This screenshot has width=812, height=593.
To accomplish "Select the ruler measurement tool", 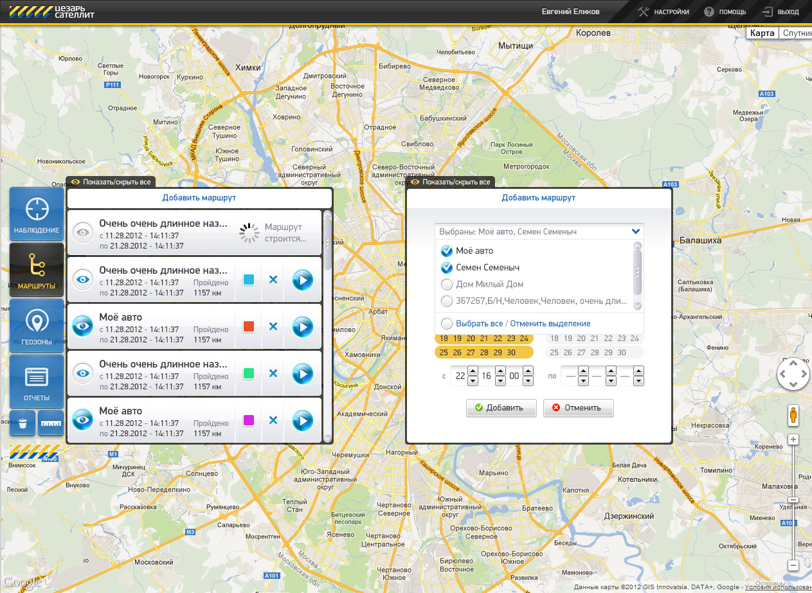I will coord(50,423).
